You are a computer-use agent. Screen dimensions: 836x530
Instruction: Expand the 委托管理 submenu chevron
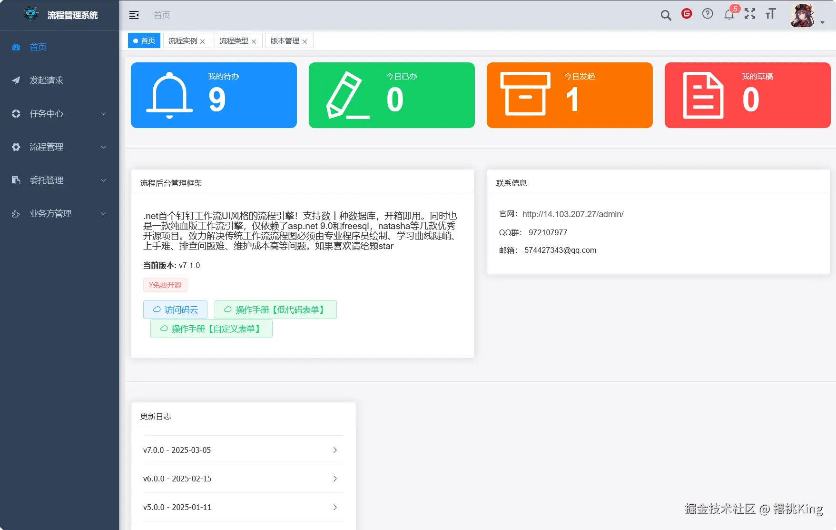[104, 180]
